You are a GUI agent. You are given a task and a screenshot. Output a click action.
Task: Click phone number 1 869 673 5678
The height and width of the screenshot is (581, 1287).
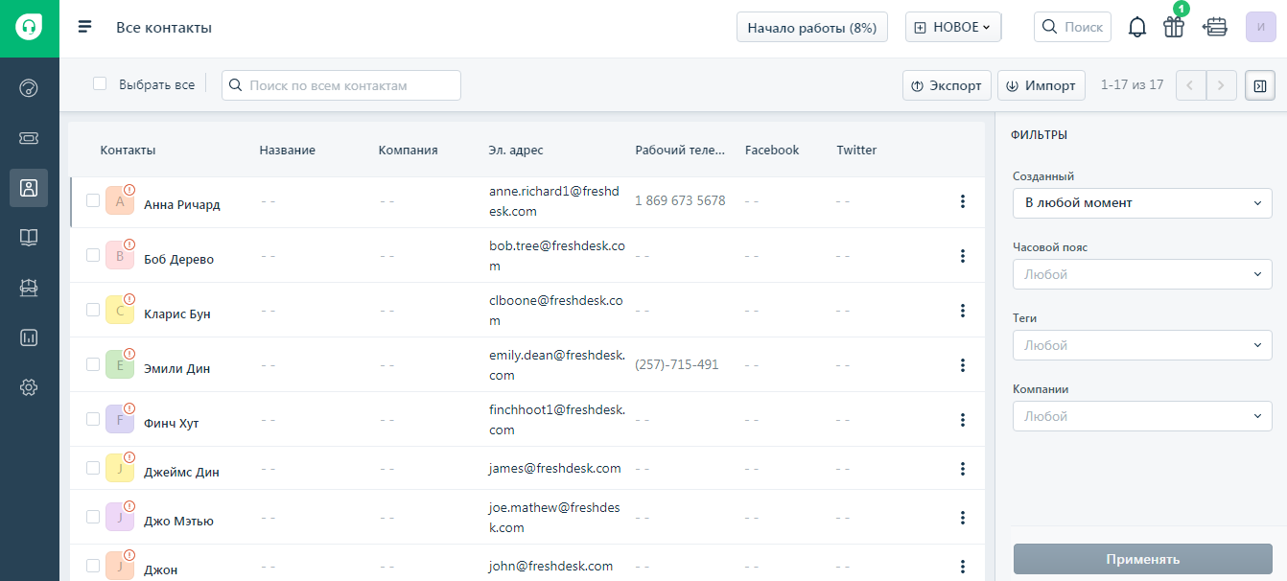(680, 200)
